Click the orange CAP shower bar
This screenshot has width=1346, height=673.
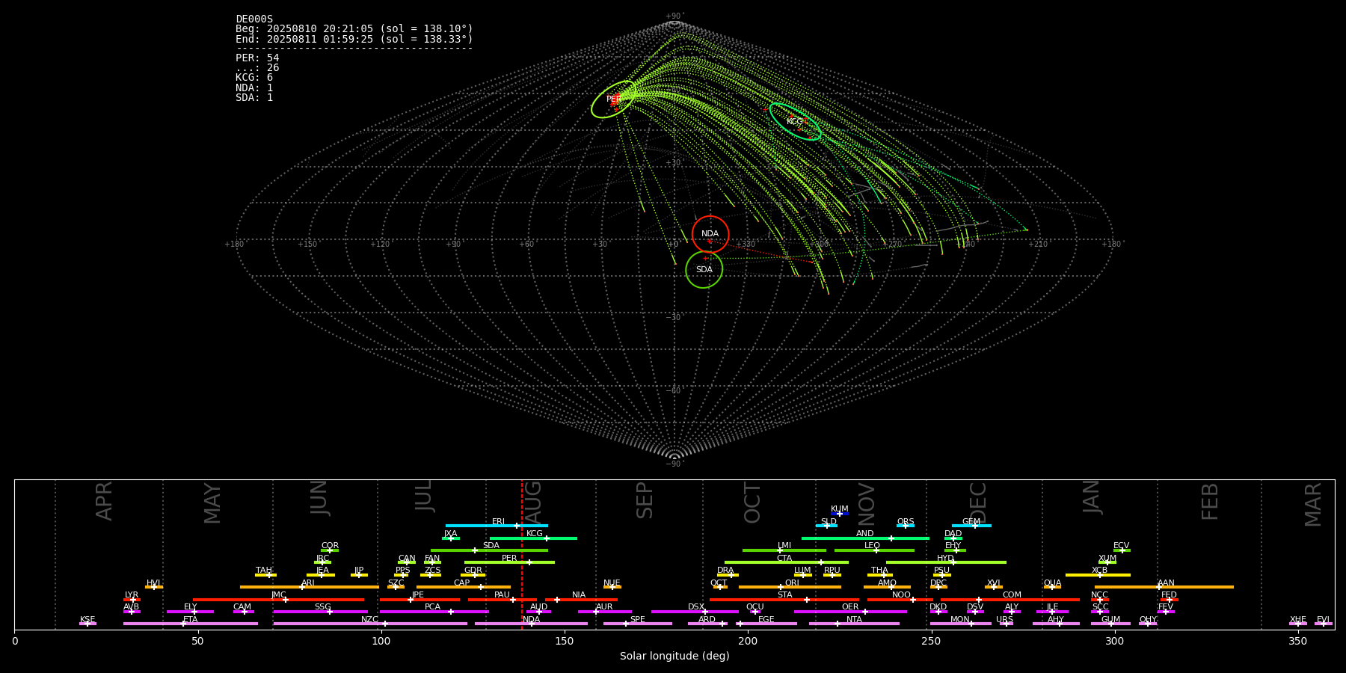click(464, 587)
